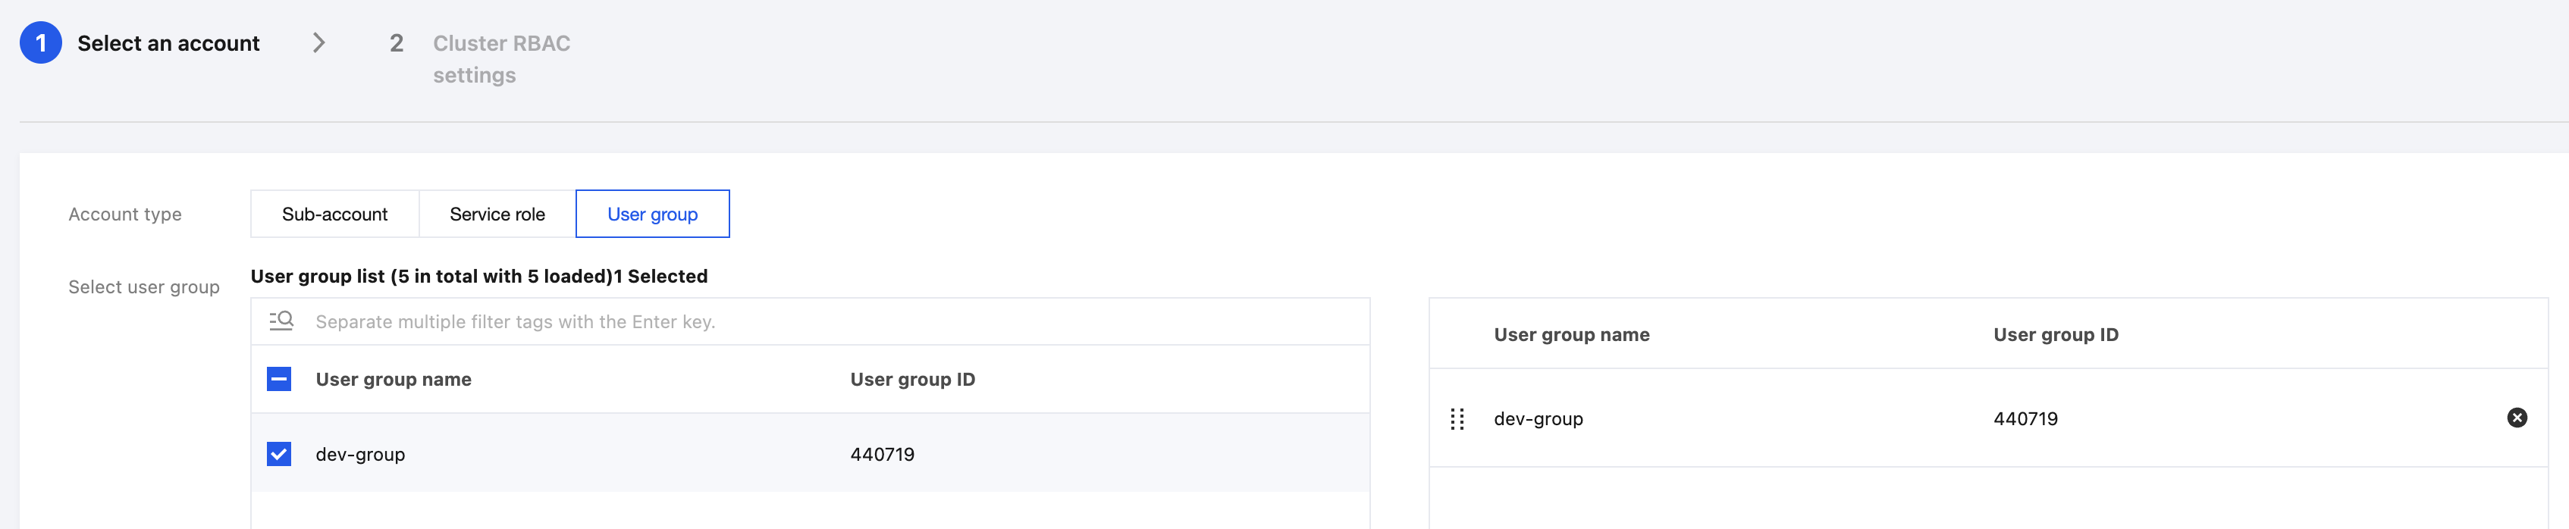
Task: Click the Select an account step label
Action: point(168,43)
